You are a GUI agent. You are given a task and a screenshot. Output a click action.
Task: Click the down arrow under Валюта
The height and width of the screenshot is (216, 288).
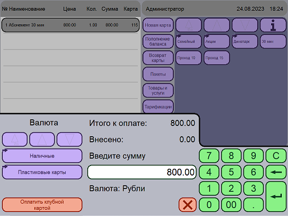pyautogui.click(x=70, y=139)
